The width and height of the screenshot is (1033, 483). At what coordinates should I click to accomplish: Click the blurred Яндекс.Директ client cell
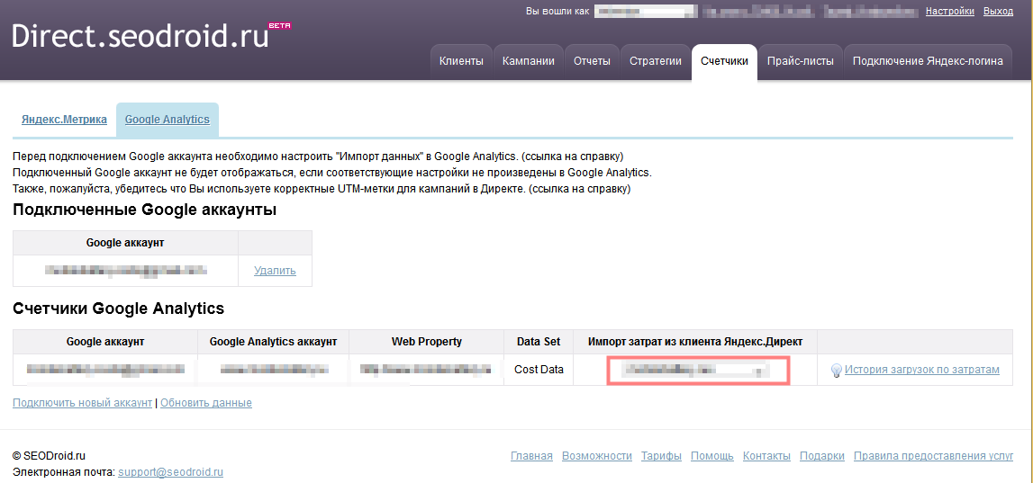pos(698,371)
